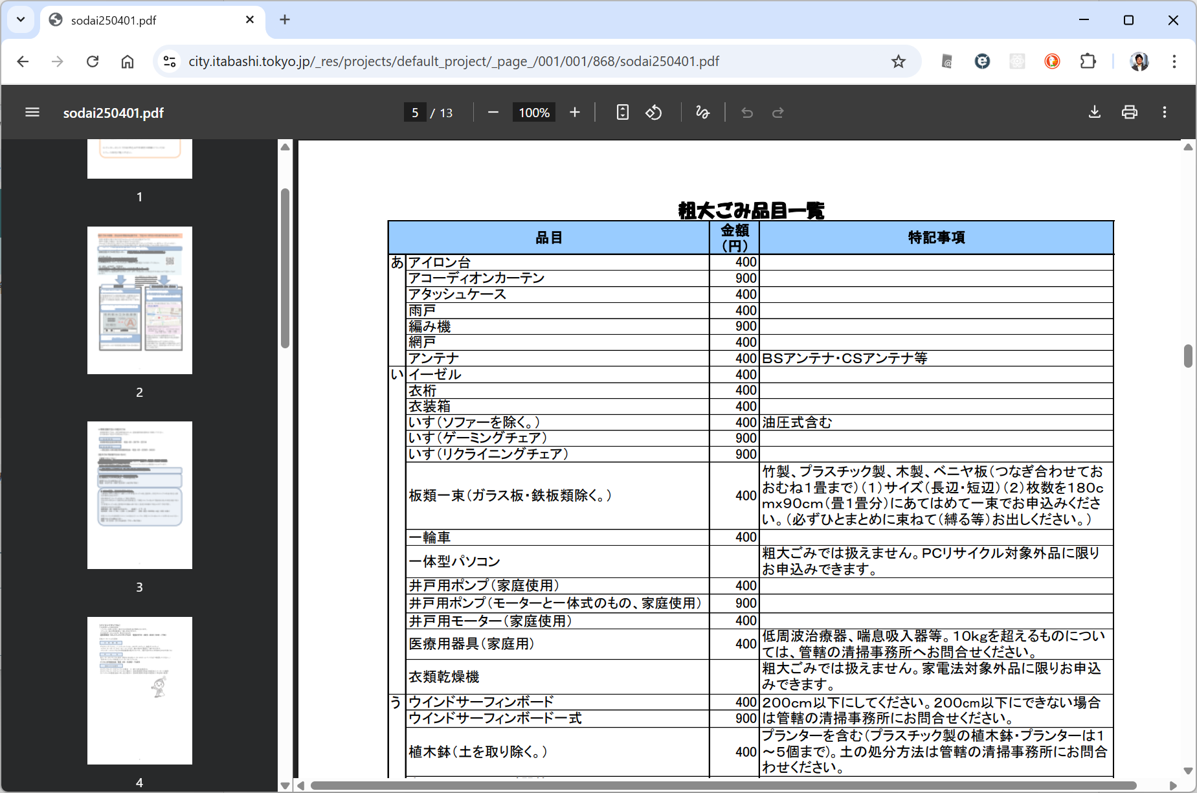This screenshot has width=1197, height=793.
Task: Zoom in with the plus icon
Action: pyautogui.click(x=574, y=113)
